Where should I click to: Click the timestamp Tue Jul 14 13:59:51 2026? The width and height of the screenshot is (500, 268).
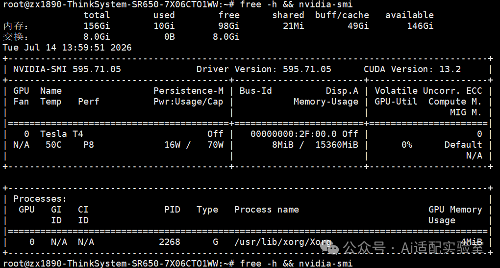(x=67, y=48)
